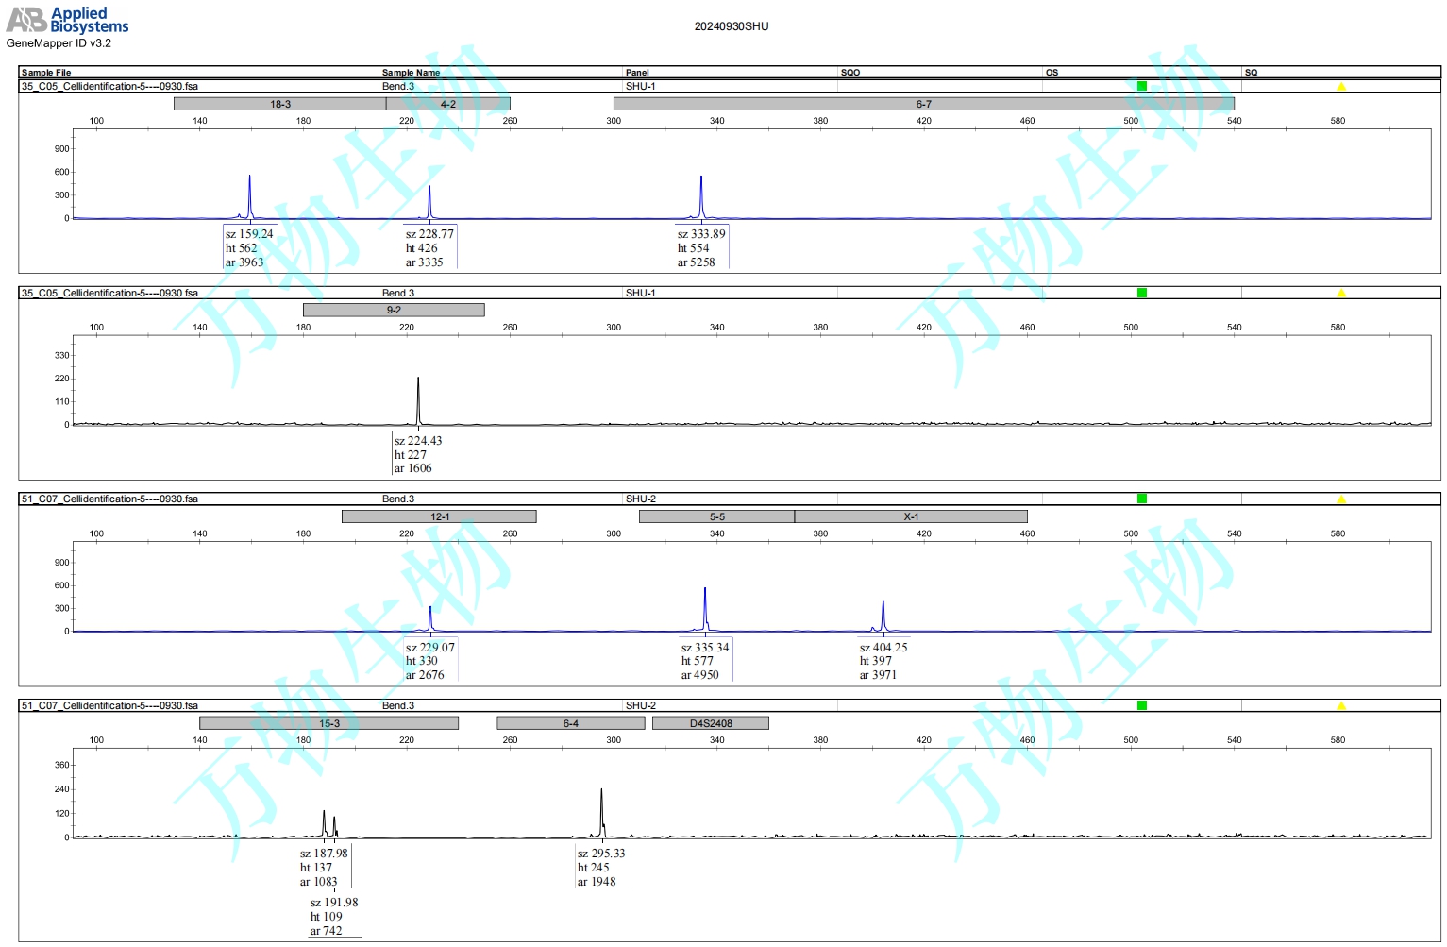This screenshot has width=1447, height=947.
Task: Select the D4S2408 marker bar
Action: (x=710, y=723)
